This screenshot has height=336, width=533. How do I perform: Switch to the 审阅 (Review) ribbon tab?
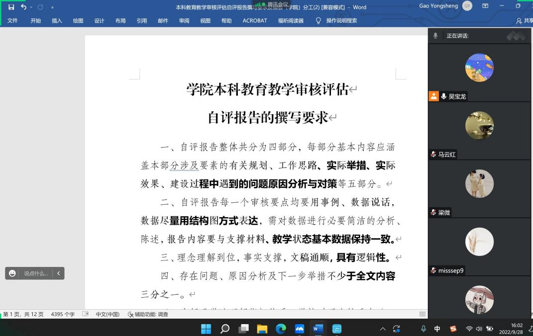coord(184,20)
